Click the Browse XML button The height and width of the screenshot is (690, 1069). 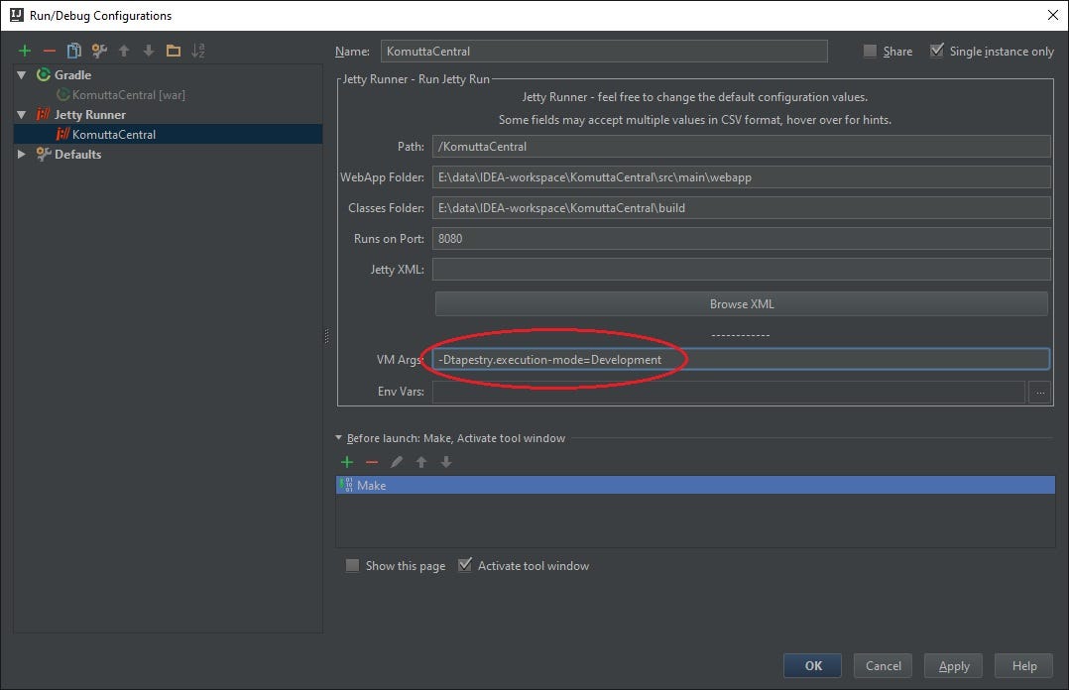point(741,303)
